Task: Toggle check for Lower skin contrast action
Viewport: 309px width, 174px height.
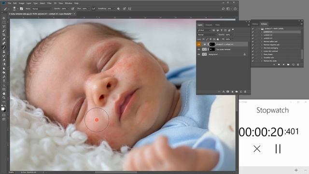Action: tap(253, 51)
